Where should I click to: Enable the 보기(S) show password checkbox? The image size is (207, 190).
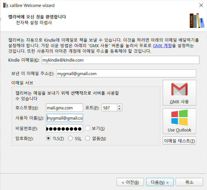(88, 128)
